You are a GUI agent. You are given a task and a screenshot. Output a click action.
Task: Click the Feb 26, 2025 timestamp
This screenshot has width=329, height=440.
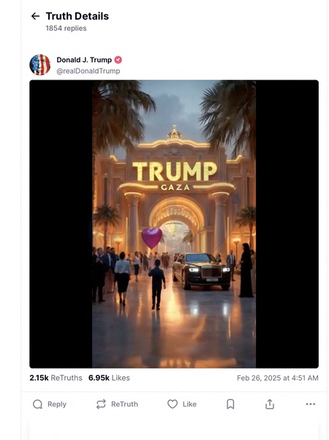(x=278, y=378)
